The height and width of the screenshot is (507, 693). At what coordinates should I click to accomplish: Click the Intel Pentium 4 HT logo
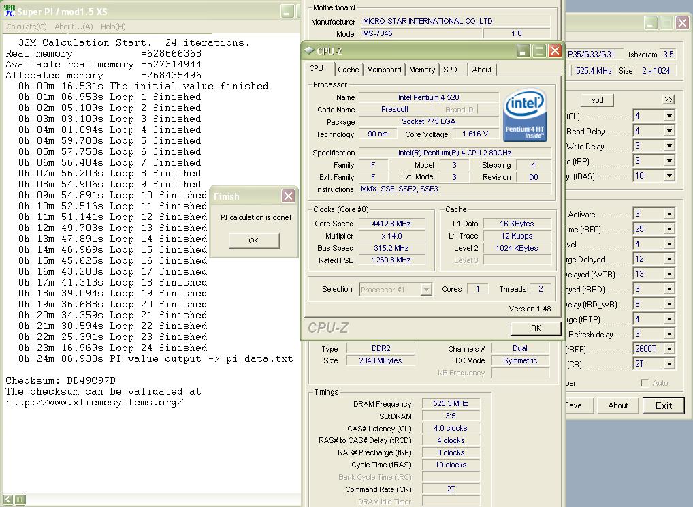point(525,114)
